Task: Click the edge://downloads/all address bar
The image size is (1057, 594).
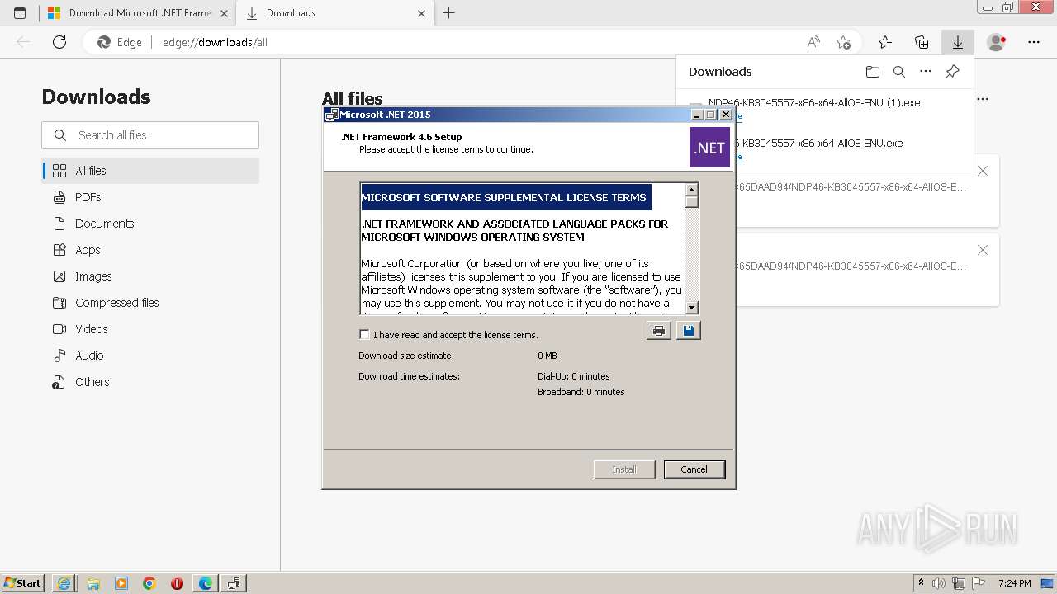Action: coord(471,42)
